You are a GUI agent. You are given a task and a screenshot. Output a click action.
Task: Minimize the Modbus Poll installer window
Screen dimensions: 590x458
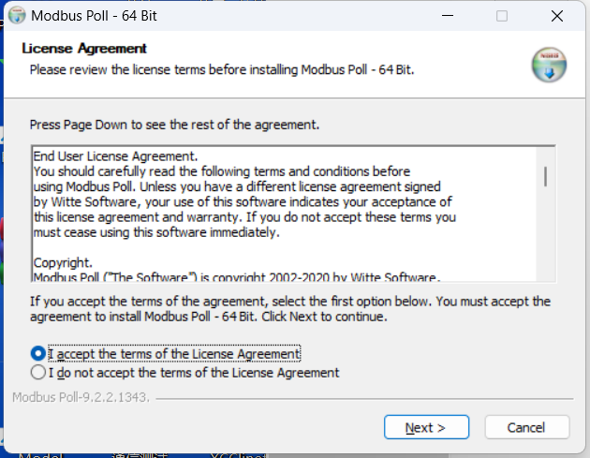[448, 16]
